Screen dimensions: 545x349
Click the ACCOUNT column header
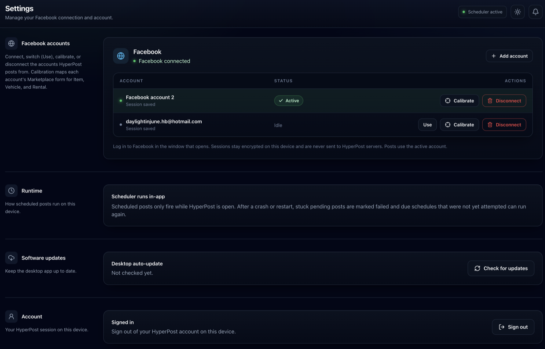tap(131, 81)
